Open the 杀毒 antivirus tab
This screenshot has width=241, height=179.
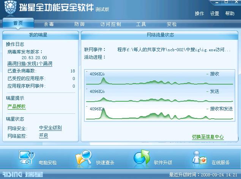coord(49,24)
